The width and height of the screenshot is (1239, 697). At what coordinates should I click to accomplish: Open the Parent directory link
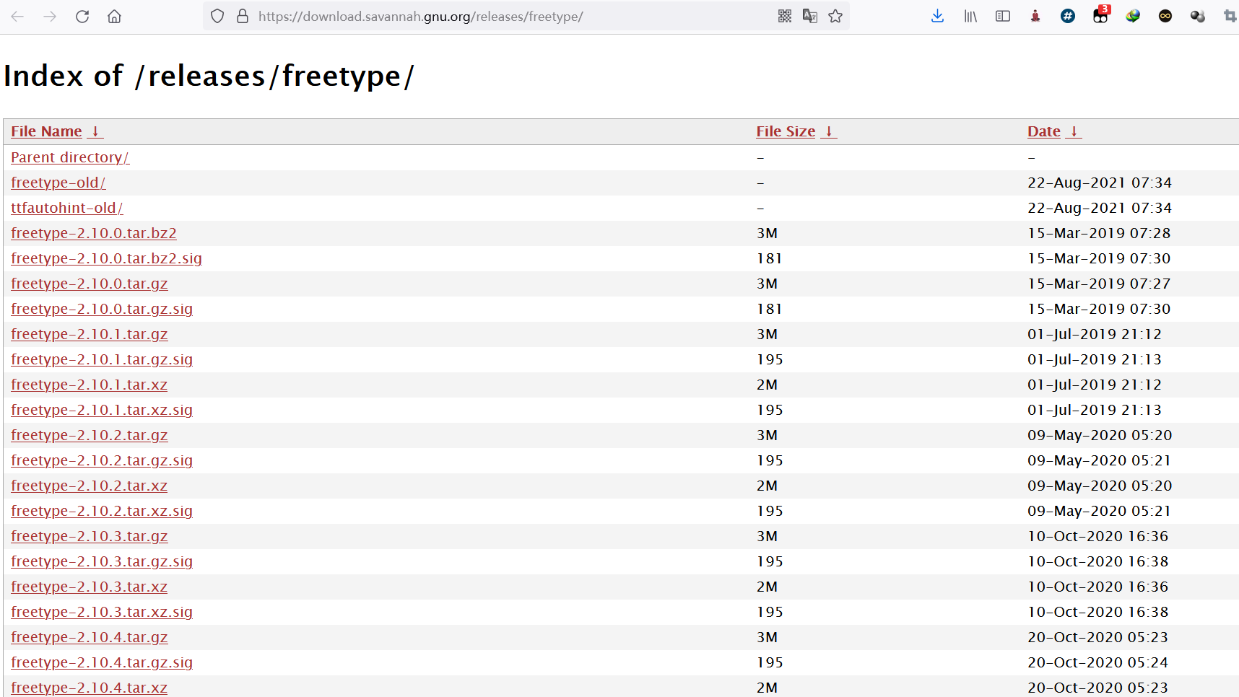point(70,157)
